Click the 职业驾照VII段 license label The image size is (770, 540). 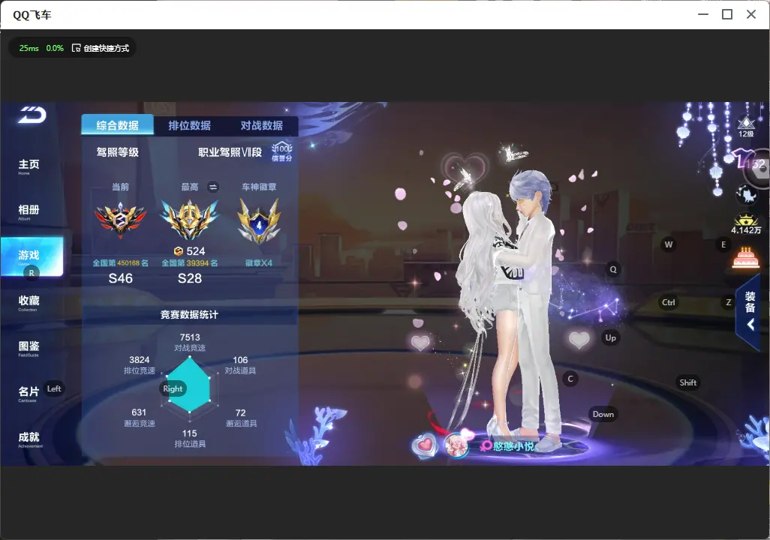pos(230,152)
